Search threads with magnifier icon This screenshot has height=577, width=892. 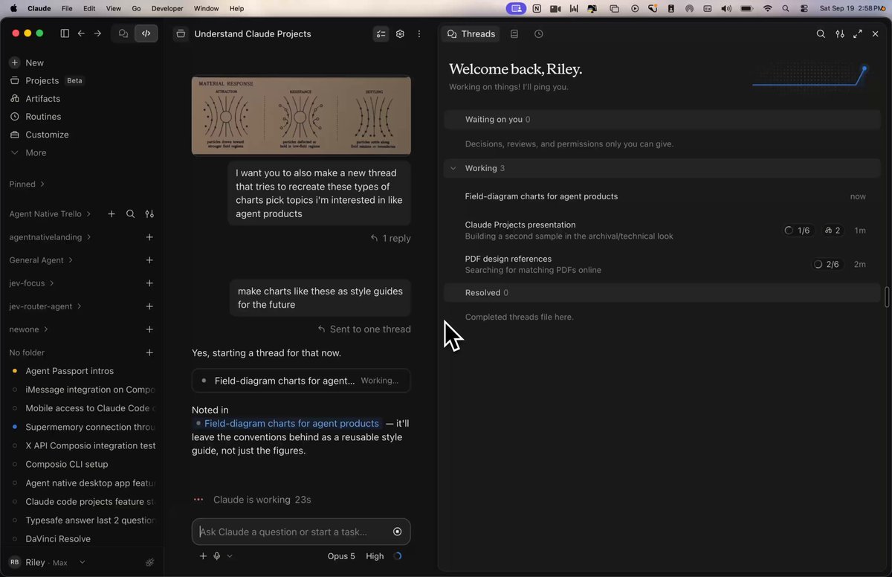821,34
